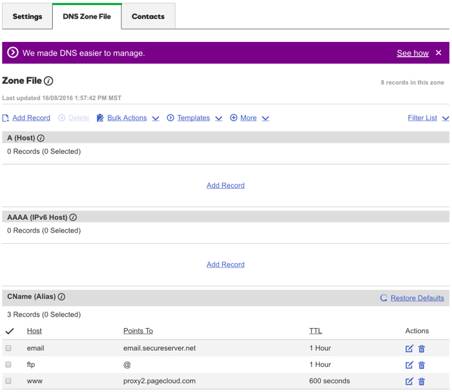Delete the email CName record
452x392 pixels.
[x=422, y=349]
